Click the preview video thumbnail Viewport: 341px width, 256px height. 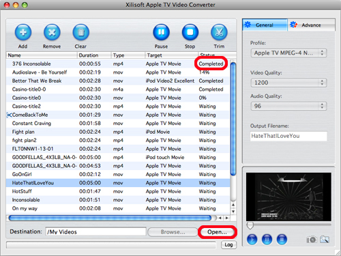(x=288, y=197)
